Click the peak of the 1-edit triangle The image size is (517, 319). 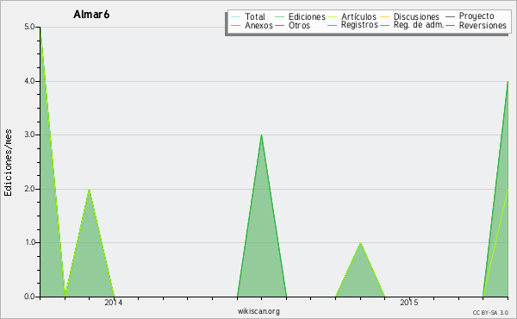[360, 243]
